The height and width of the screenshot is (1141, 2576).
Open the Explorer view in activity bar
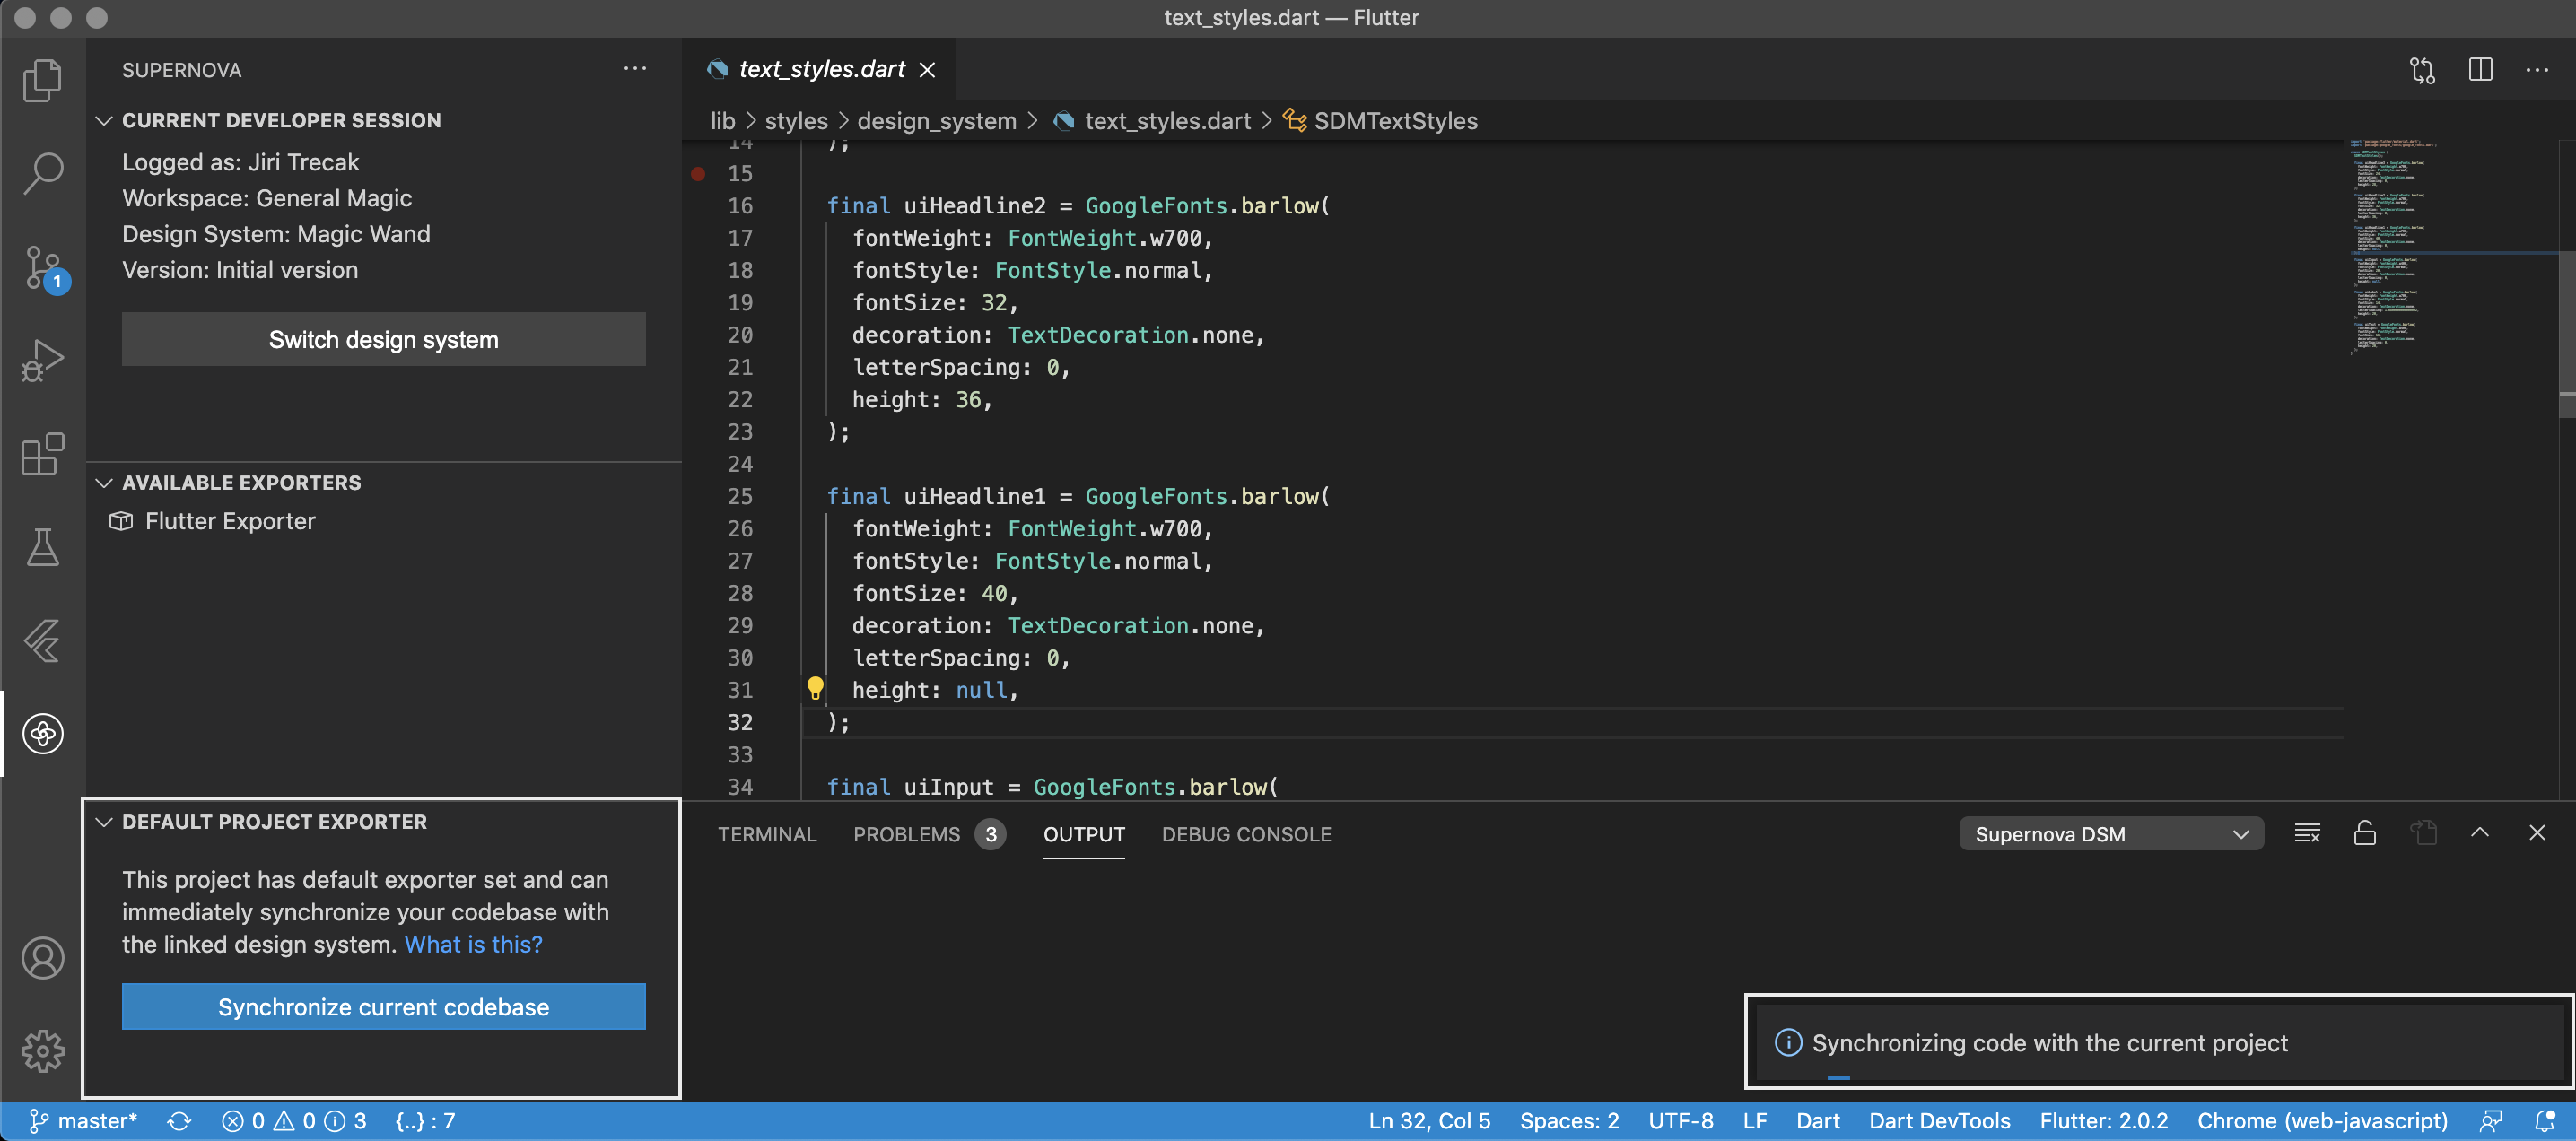coord(42,80)
